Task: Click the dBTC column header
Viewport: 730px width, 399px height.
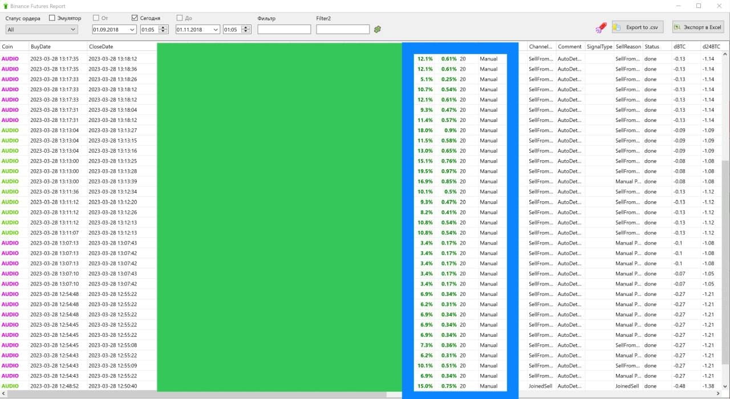Action: (x=686, y=47)
